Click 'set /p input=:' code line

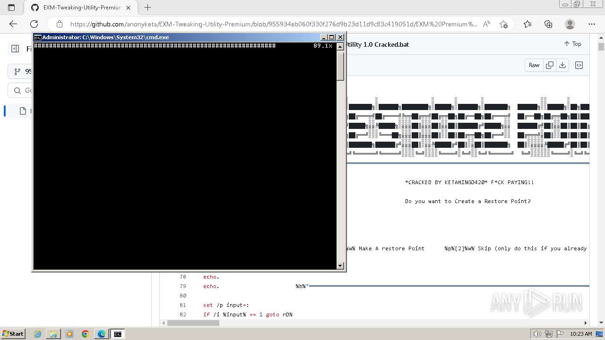pos(226,305)
